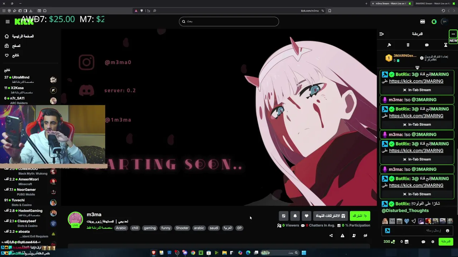
Task: Open aboata channel in sidebar
Action: 30,234
